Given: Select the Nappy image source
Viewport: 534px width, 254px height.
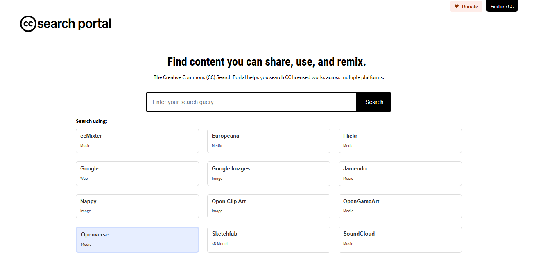Looking at the screenshot, I should click(137, 206).
